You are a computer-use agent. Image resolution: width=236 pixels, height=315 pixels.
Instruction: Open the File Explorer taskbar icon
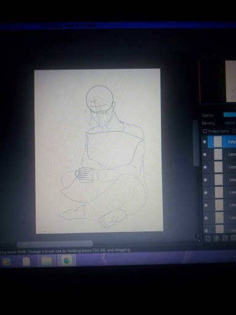(47, 261)
